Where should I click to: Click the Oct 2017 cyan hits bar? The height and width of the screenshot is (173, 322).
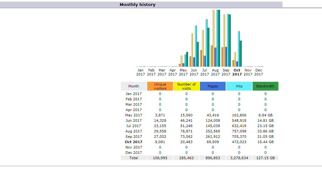pyautogui.click(x=239, y=49)
